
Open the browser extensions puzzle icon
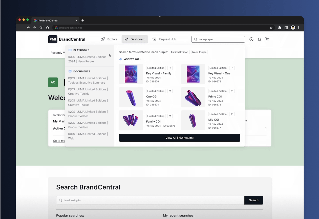pyautogui.click(x=280, y=28)
